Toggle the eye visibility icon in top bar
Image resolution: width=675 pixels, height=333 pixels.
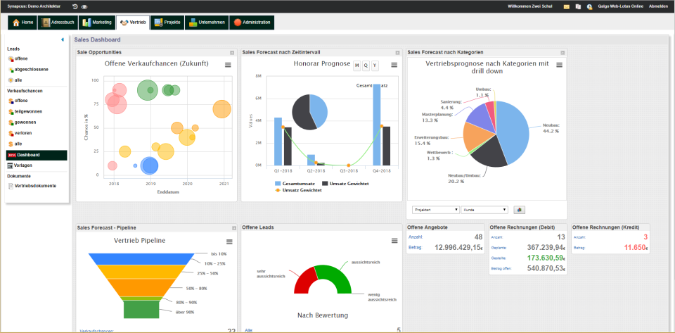coord(84,7)
